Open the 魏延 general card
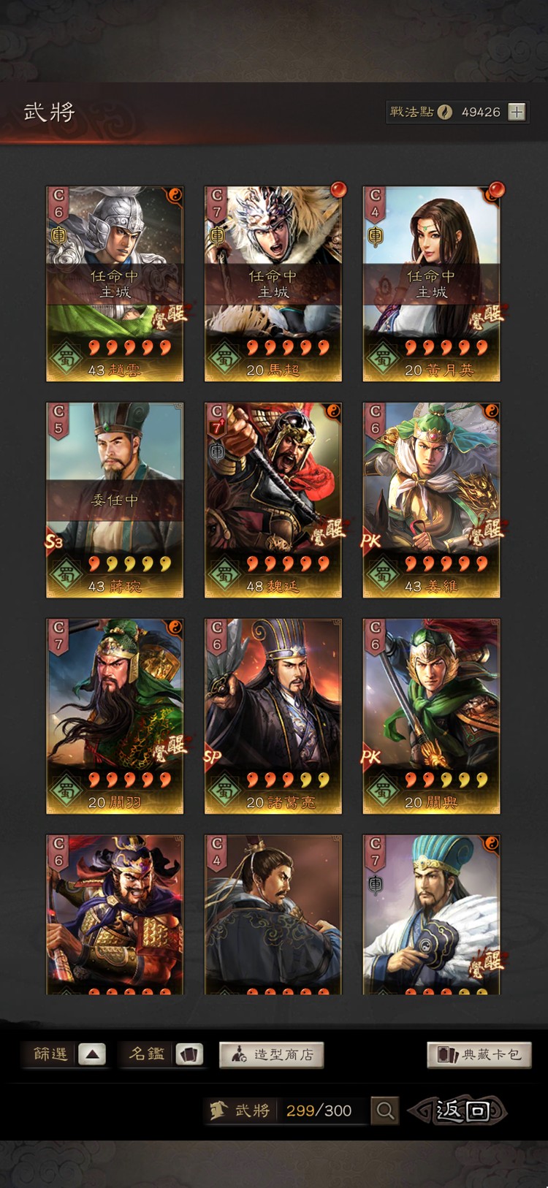Viewport: 548px width, 1188px height. pos(273,500)
